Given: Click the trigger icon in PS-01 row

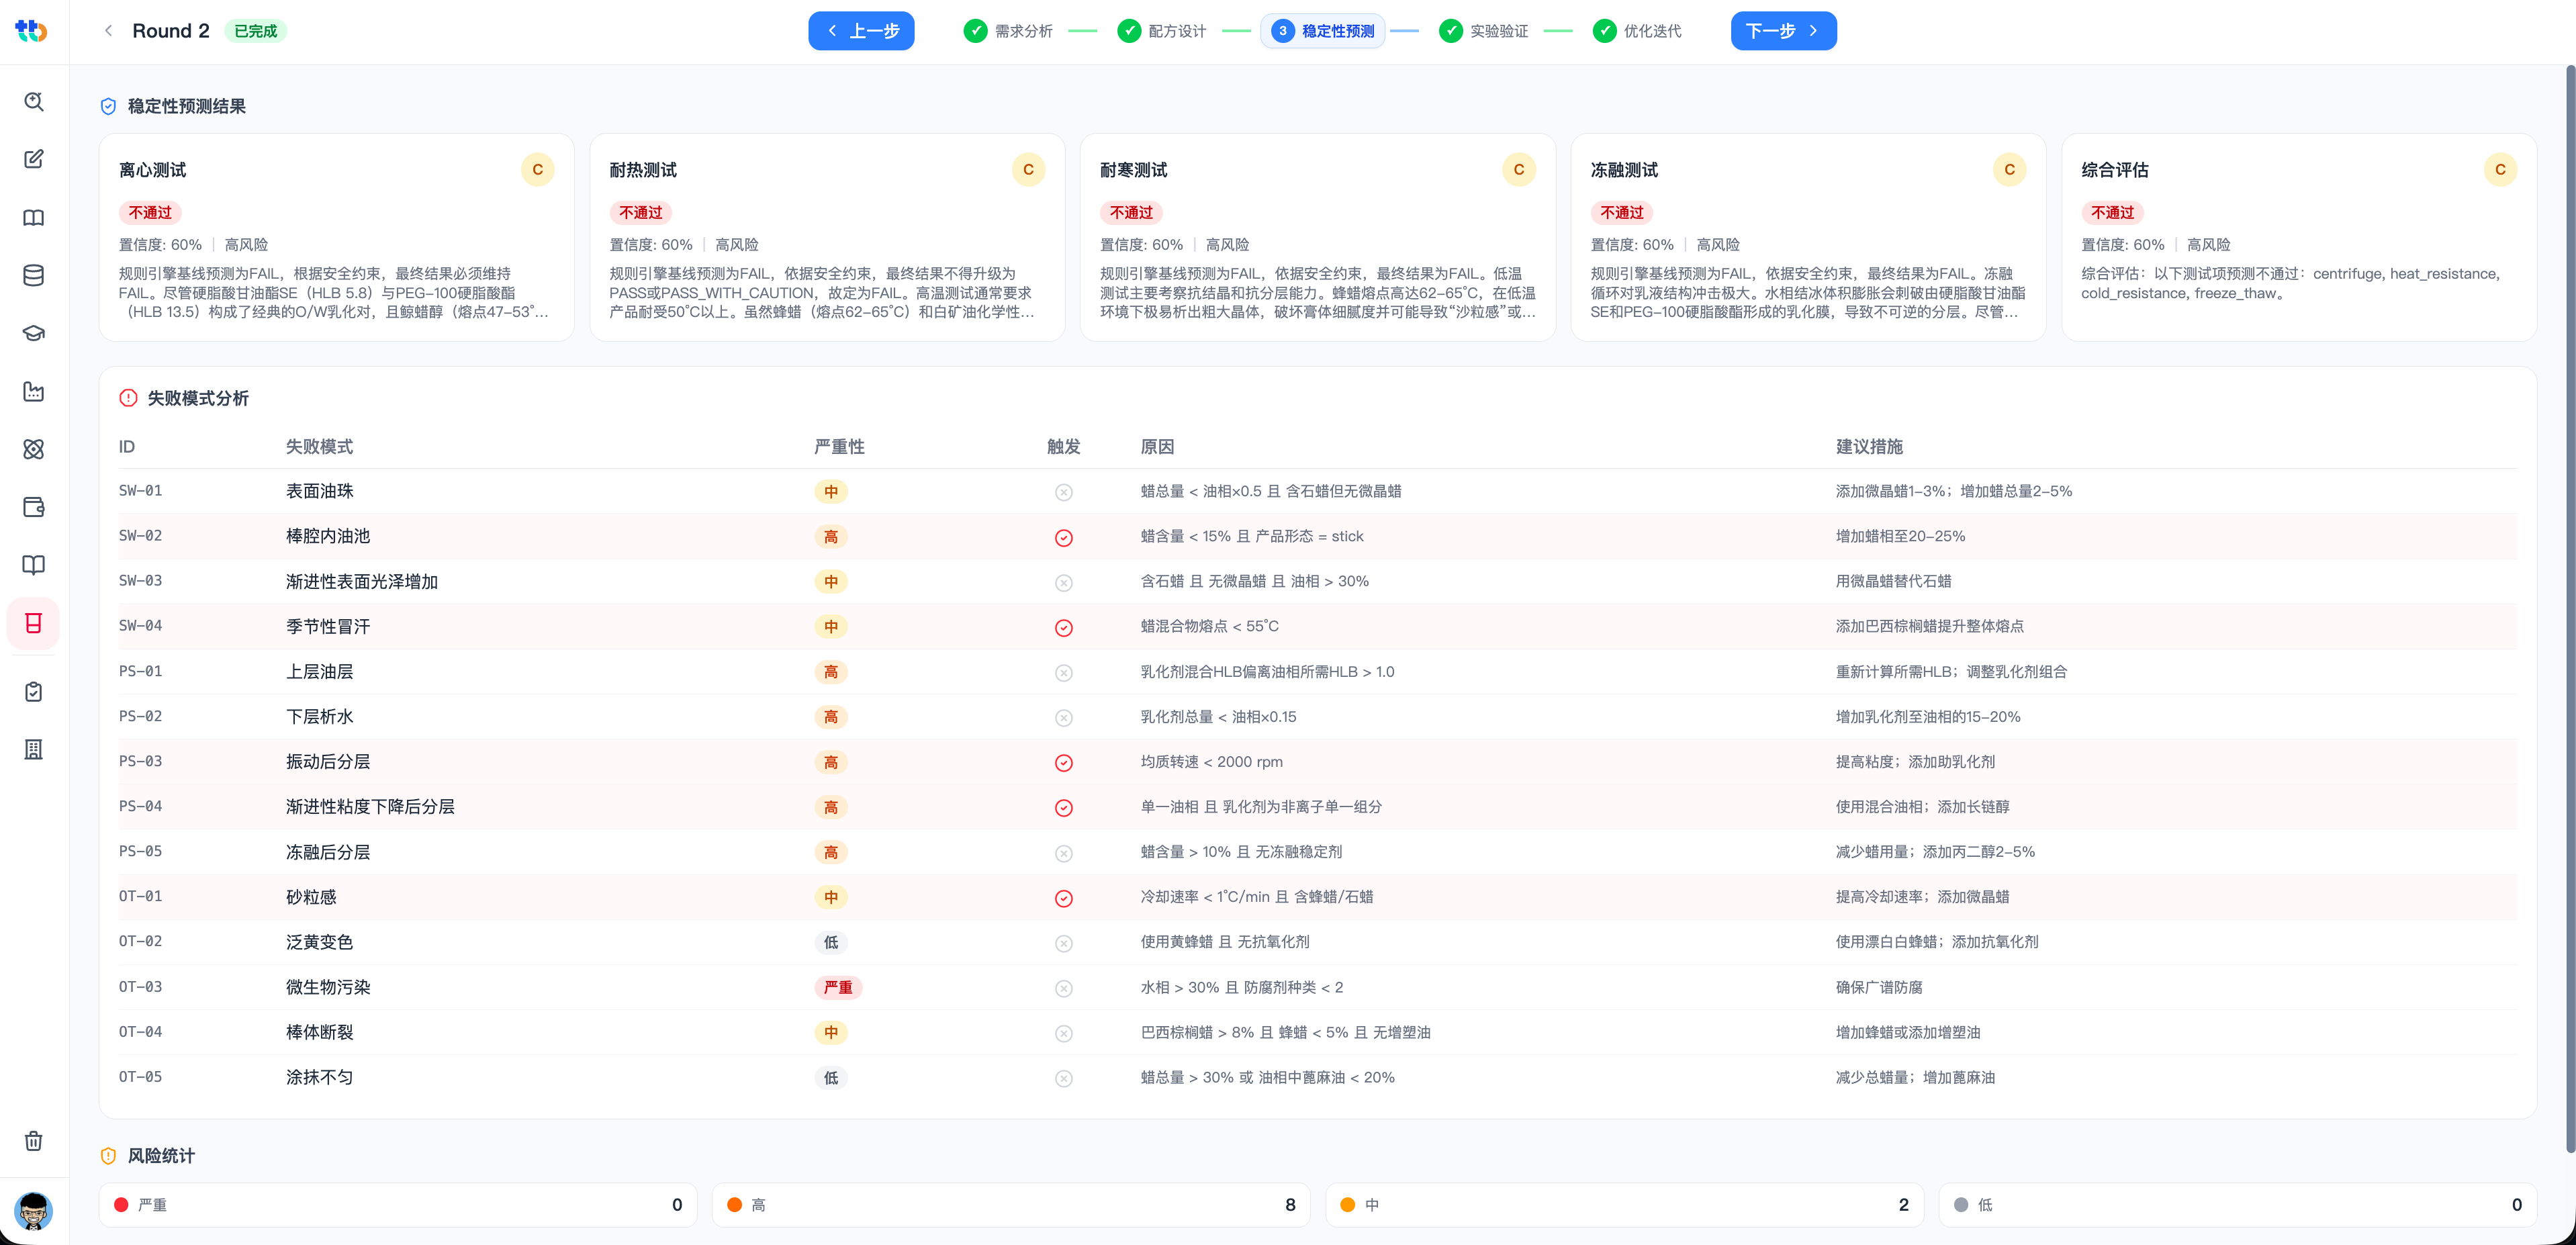Looking at the screenshot, I should pos(1064,673).
